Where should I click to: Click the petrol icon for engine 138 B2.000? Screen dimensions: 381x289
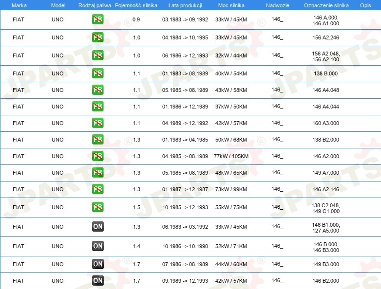97,140
